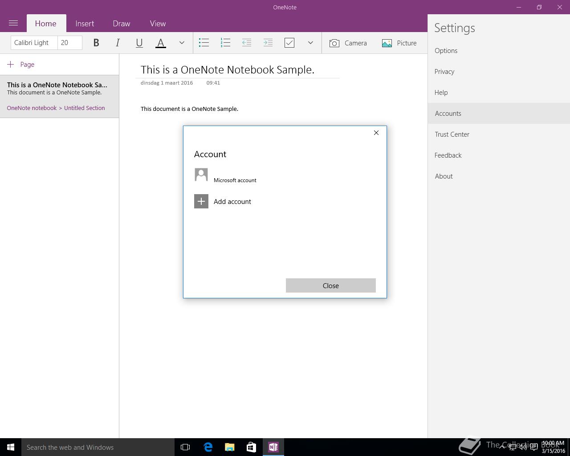Toggle bold formatting
Screen dimensions: 570x456
[96, 43]
